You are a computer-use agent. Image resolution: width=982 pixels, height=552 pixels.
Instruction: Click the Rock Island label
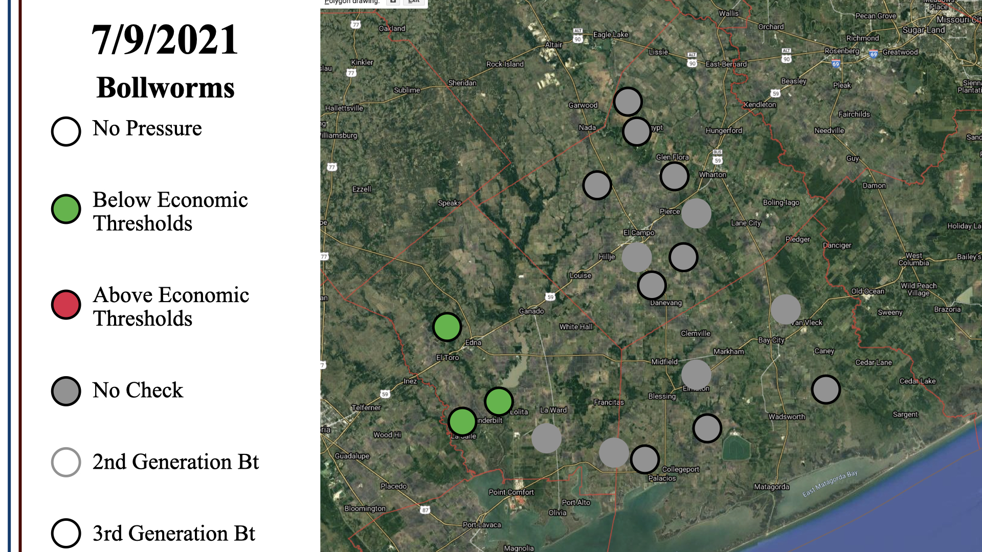coord(505,64)
